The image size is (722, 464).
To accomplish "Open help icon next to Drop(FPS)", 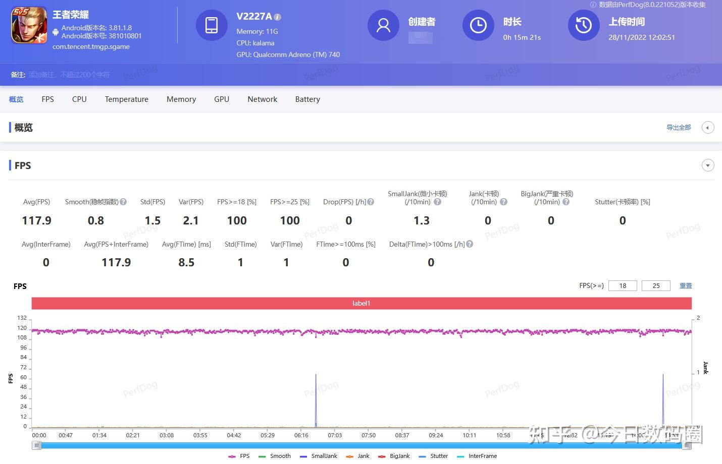I will pos(371,202).
